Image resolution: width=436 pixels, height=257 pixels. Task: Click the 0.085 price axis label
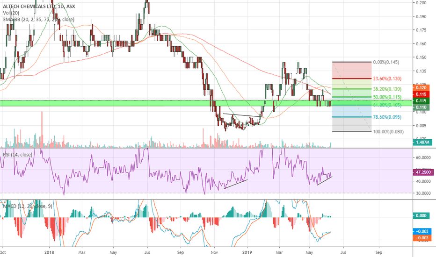point(421,126)
